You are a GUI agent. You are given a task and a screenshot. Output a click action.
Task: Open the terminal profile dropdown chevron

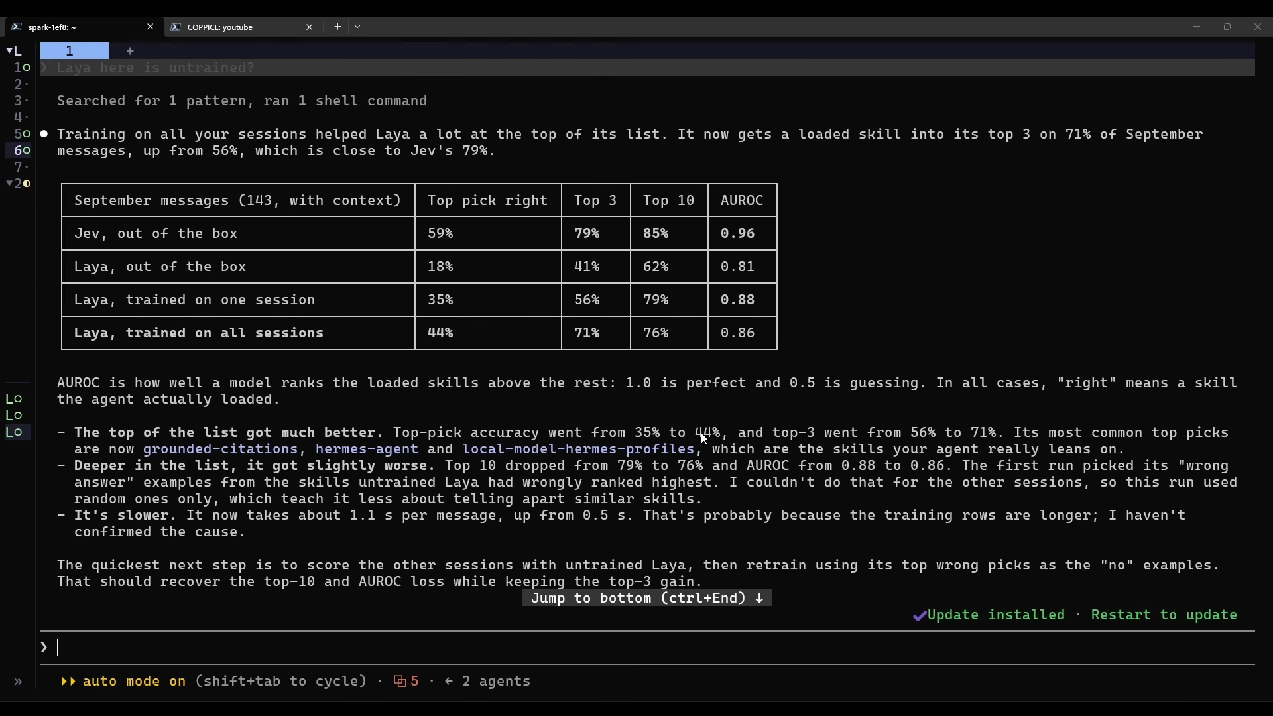click(357, 27)
